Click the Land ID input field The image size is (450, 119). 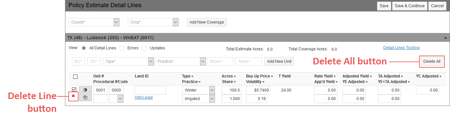click(x=150, y=90)
